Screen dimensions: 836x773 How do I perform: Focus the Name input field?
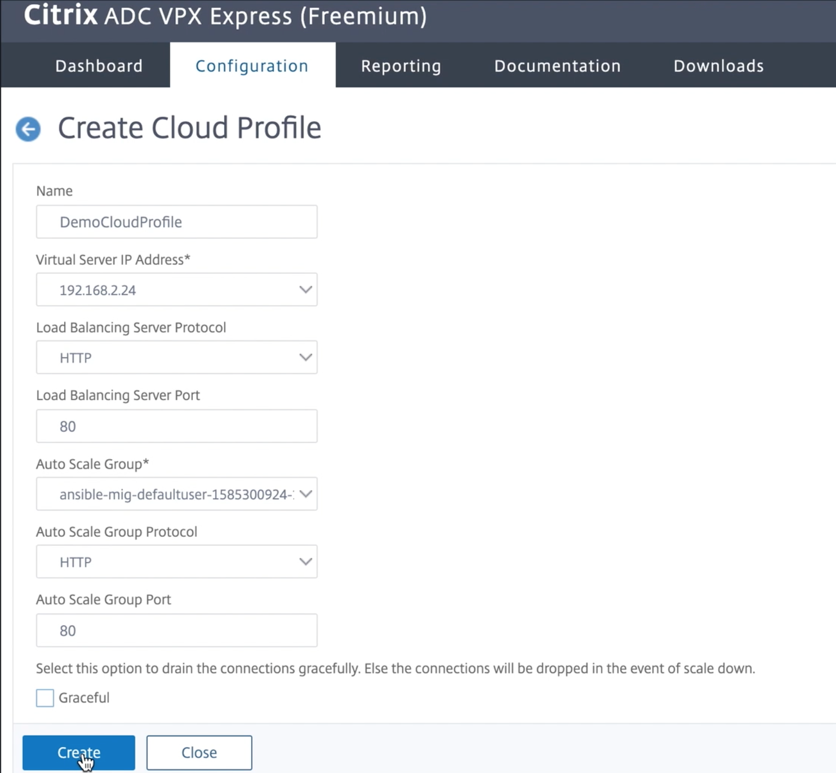point(176,221)
